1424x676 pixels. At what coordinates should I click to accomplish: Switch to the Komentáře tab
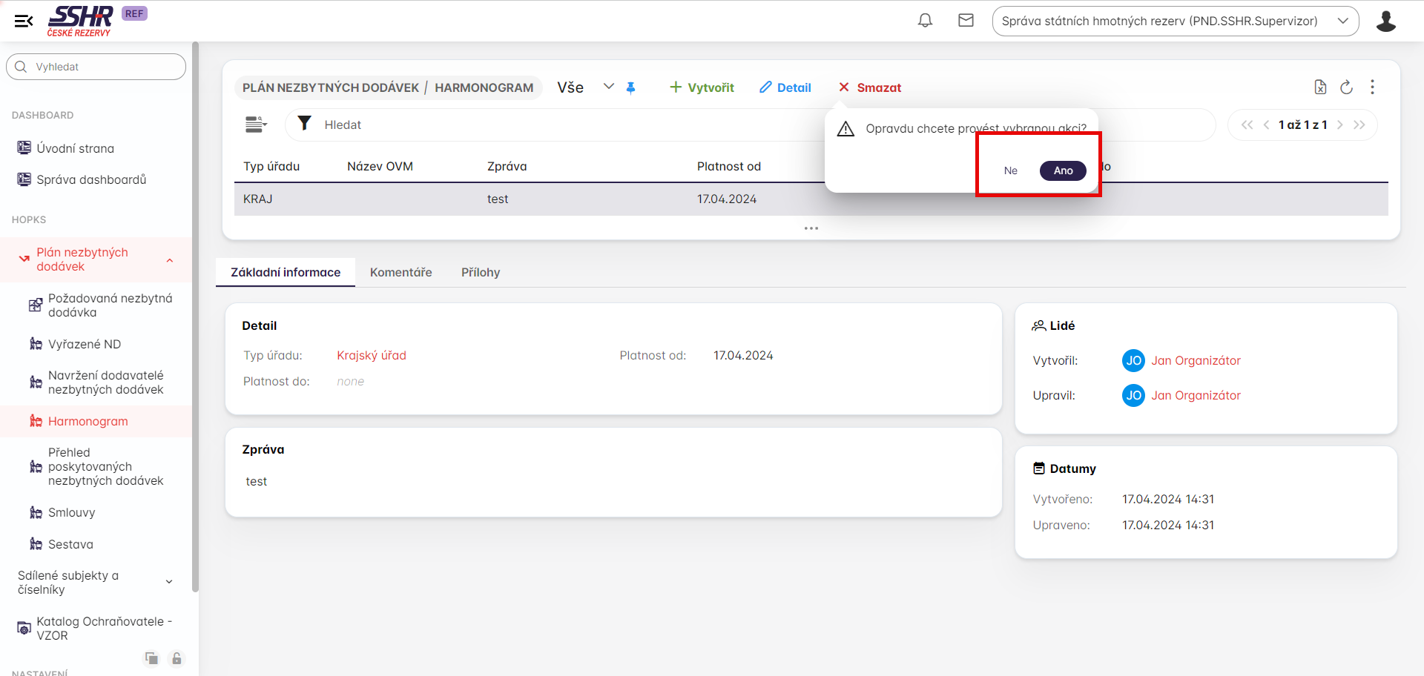400,272
